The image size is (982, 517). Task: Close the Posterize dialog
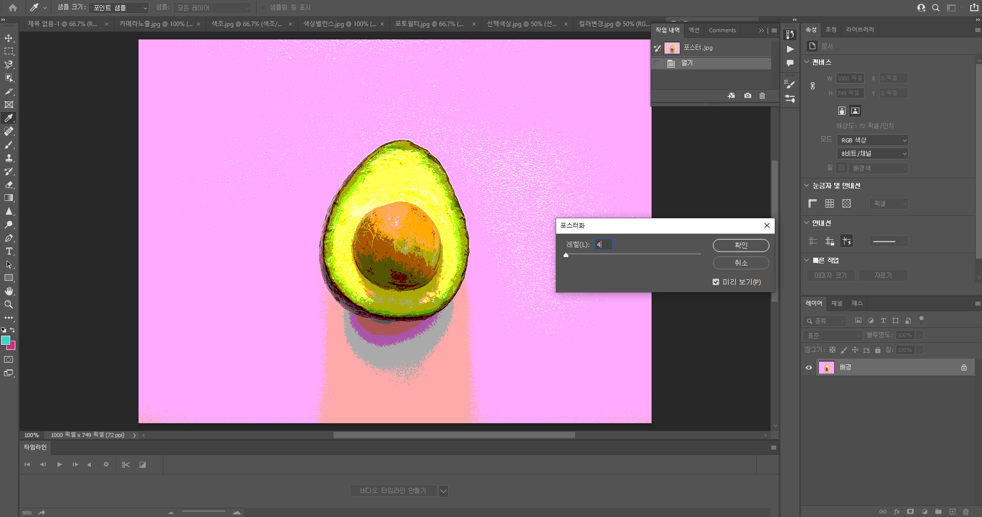[767, 225]
